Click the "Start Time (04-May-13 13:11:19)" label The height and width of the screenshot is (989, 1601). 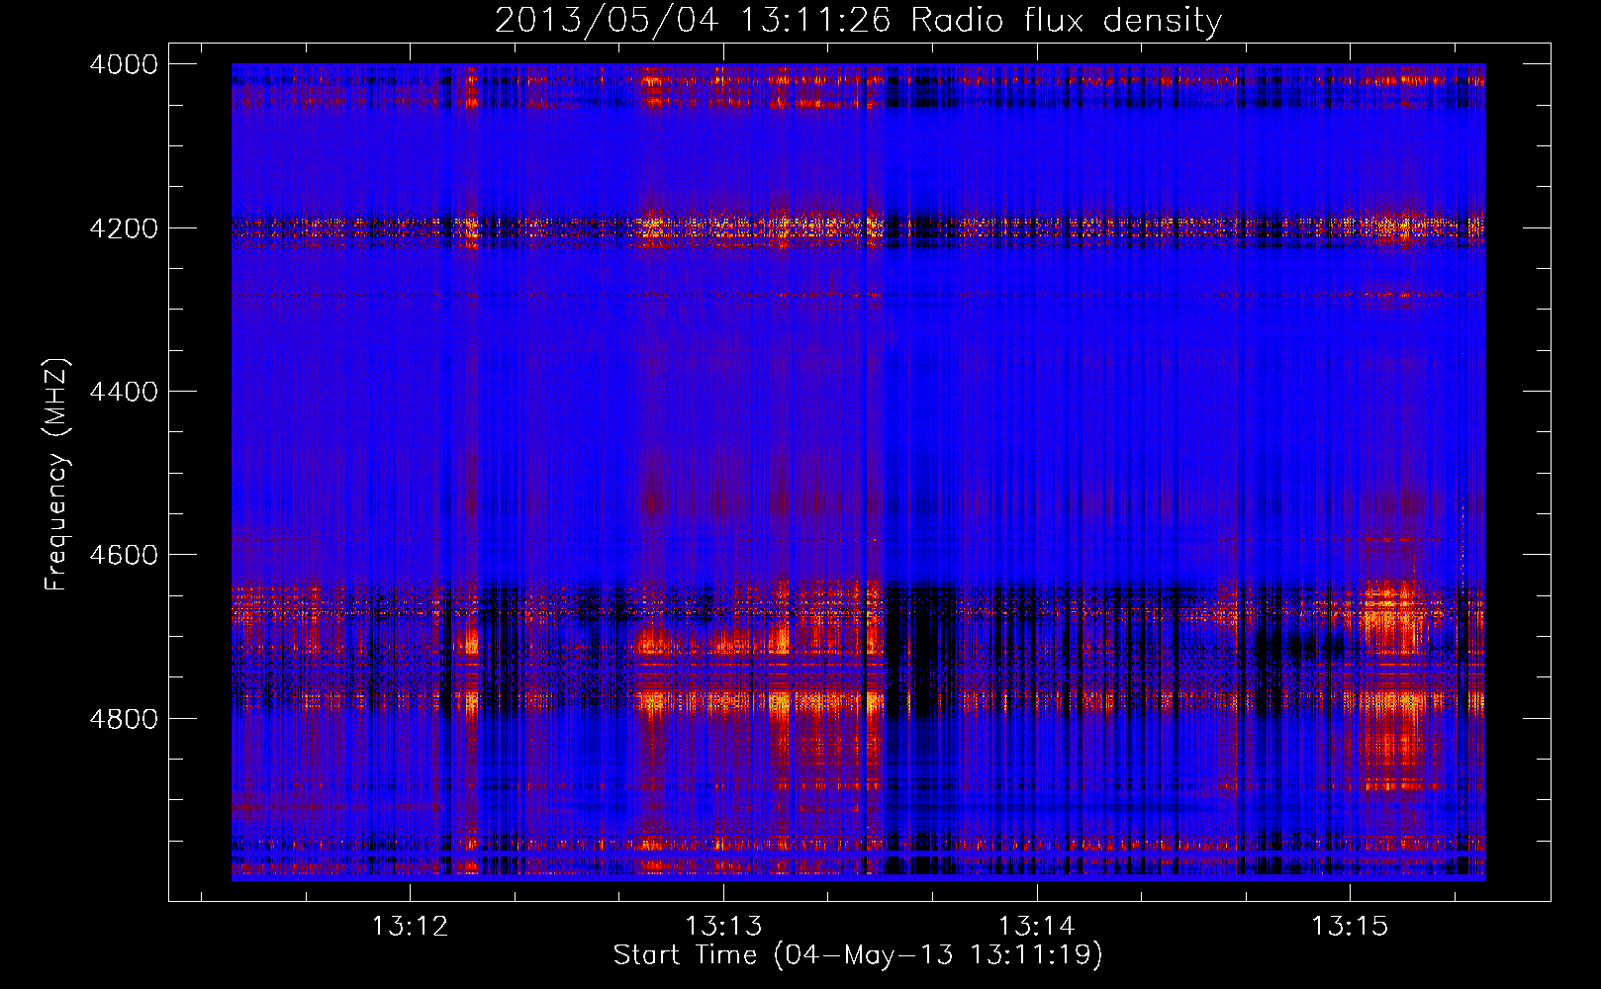857,955
